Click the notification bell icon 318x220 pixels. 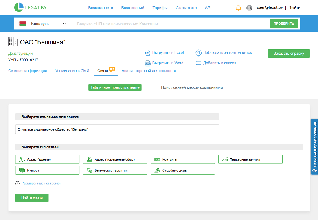[x=239, y=8]
